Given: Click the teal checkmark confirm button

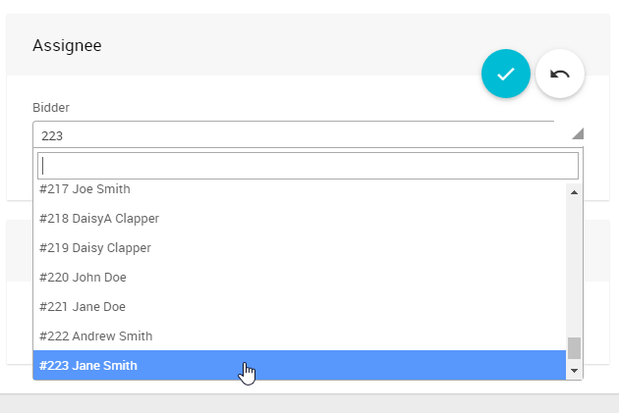Looking at the screenshot, I should click(506, 74).
